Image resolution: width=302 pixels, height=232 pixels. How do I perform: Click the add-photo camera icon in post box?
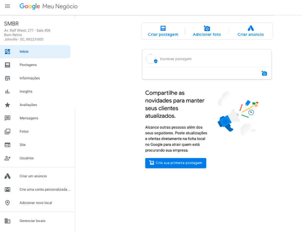(x=264, y=73)
